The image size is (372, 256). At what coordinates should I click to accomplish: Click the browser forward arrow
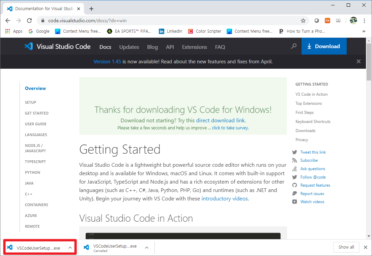pos(19,21)
